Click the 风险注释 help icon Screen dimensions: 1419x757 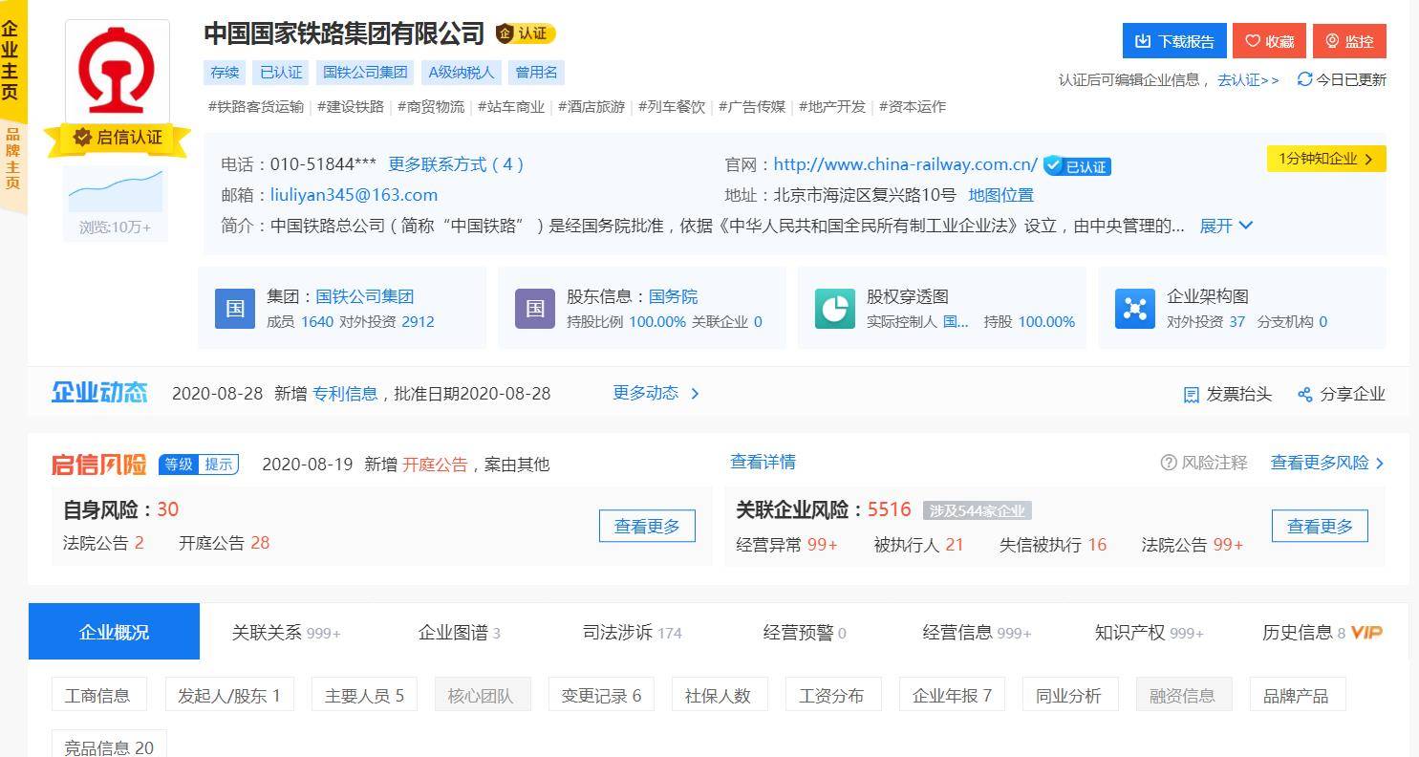1169,463
